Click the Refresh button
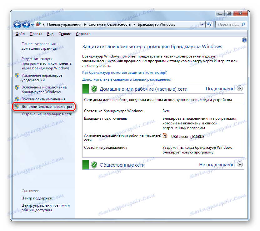 [209, 25]
